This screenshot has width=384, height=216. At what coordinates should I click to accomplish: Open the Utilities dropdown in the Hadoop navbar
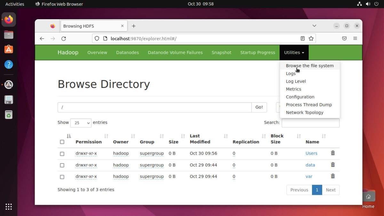tap(294, 52)
